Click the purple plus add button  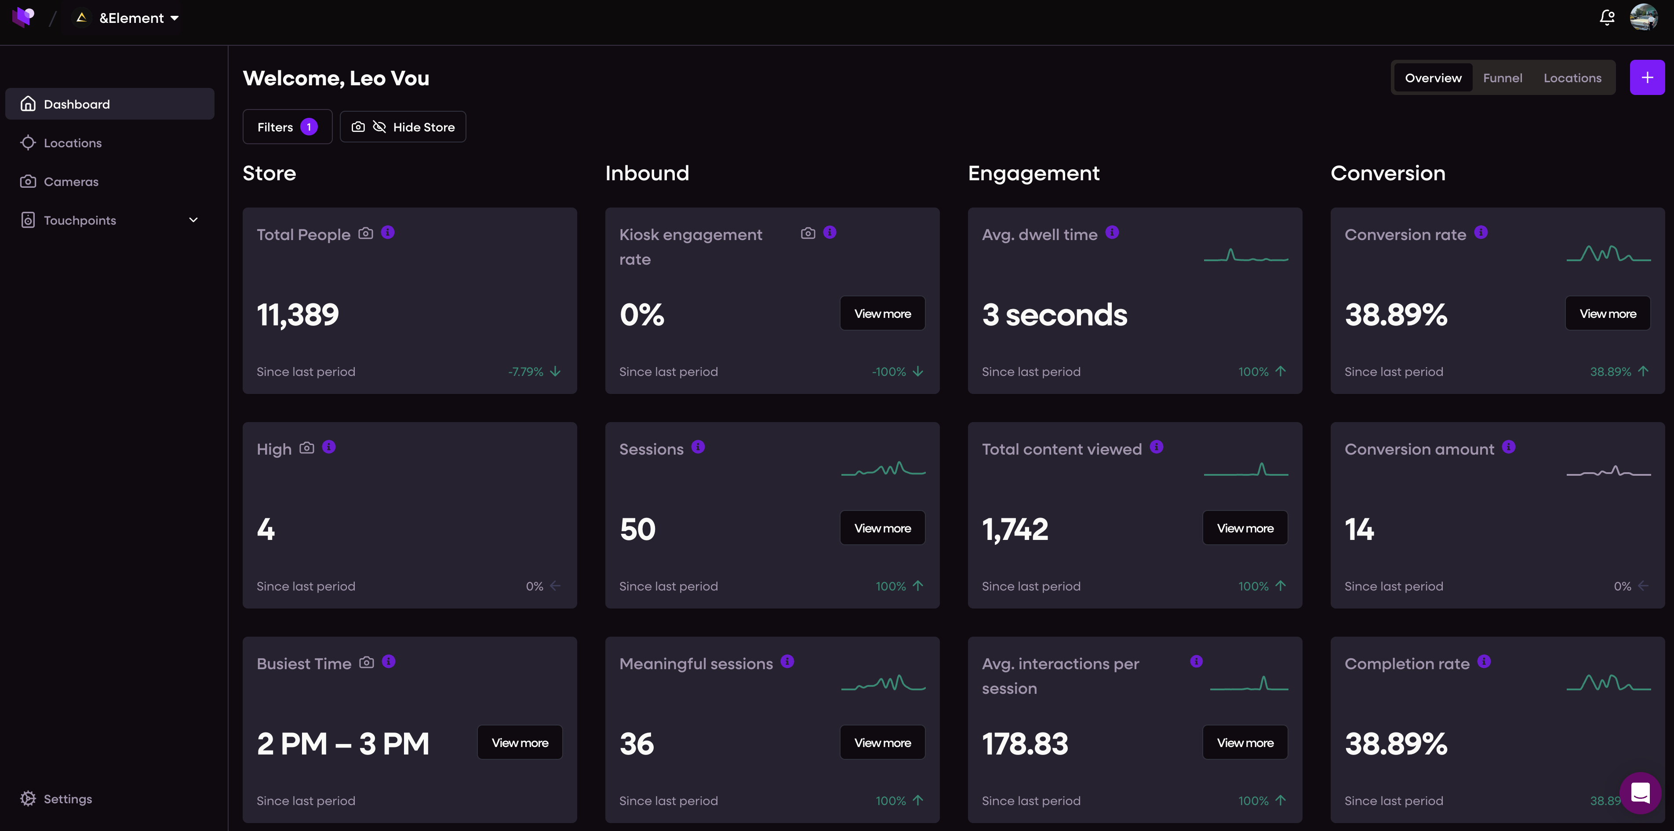coord(1647,78)
